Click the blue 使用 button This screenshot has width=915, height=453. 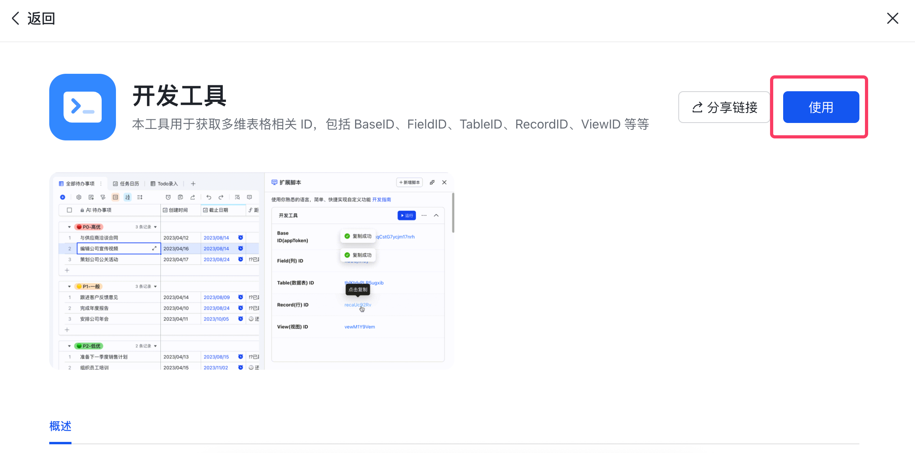[821, 107]
